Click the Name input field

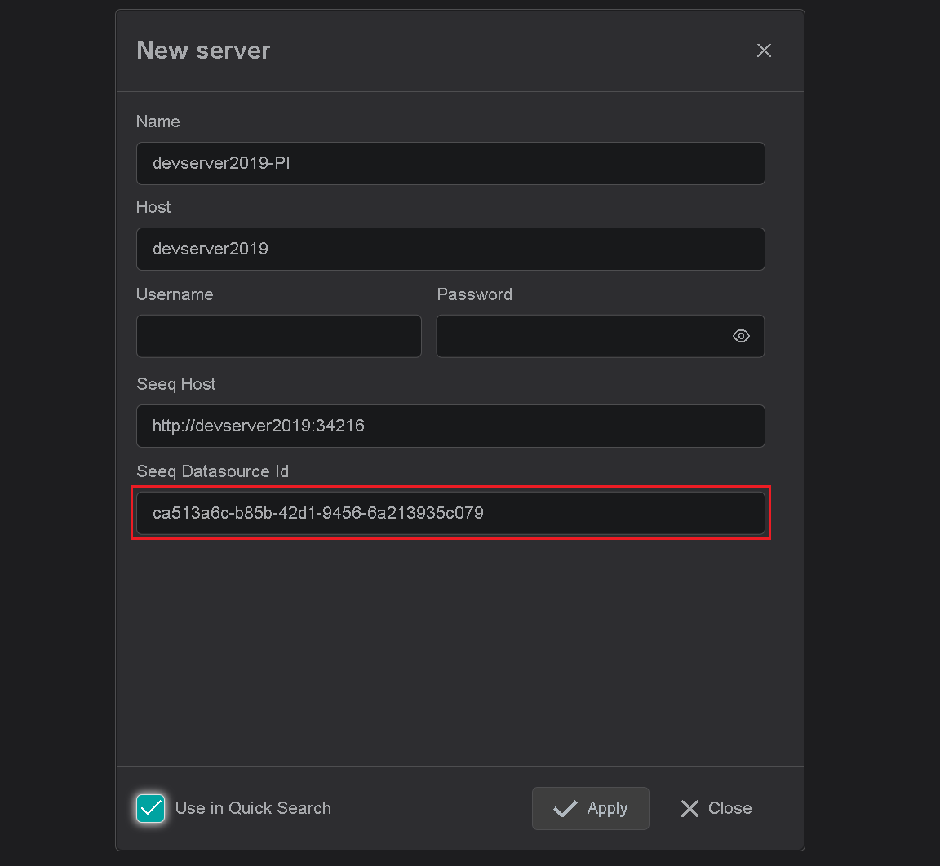point(450,164)
